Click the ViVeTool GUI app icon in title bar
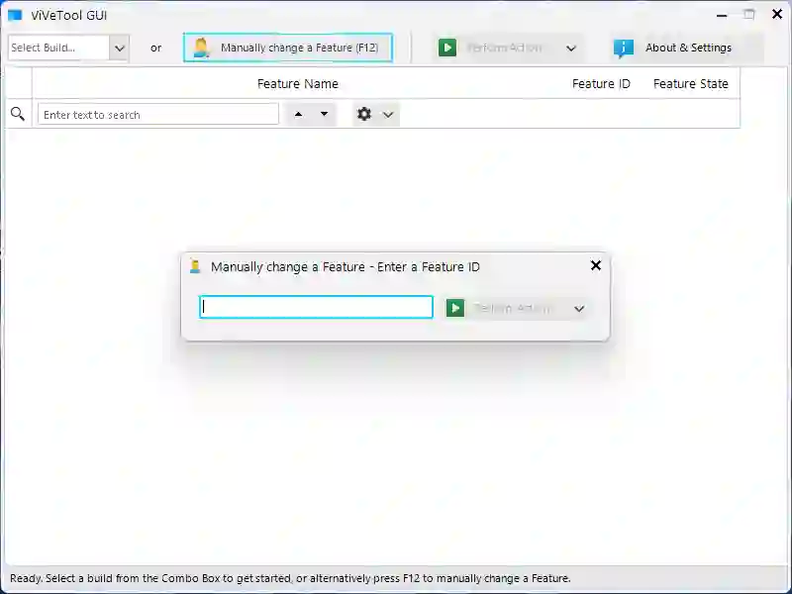792x594 pixels. [15, 15]
